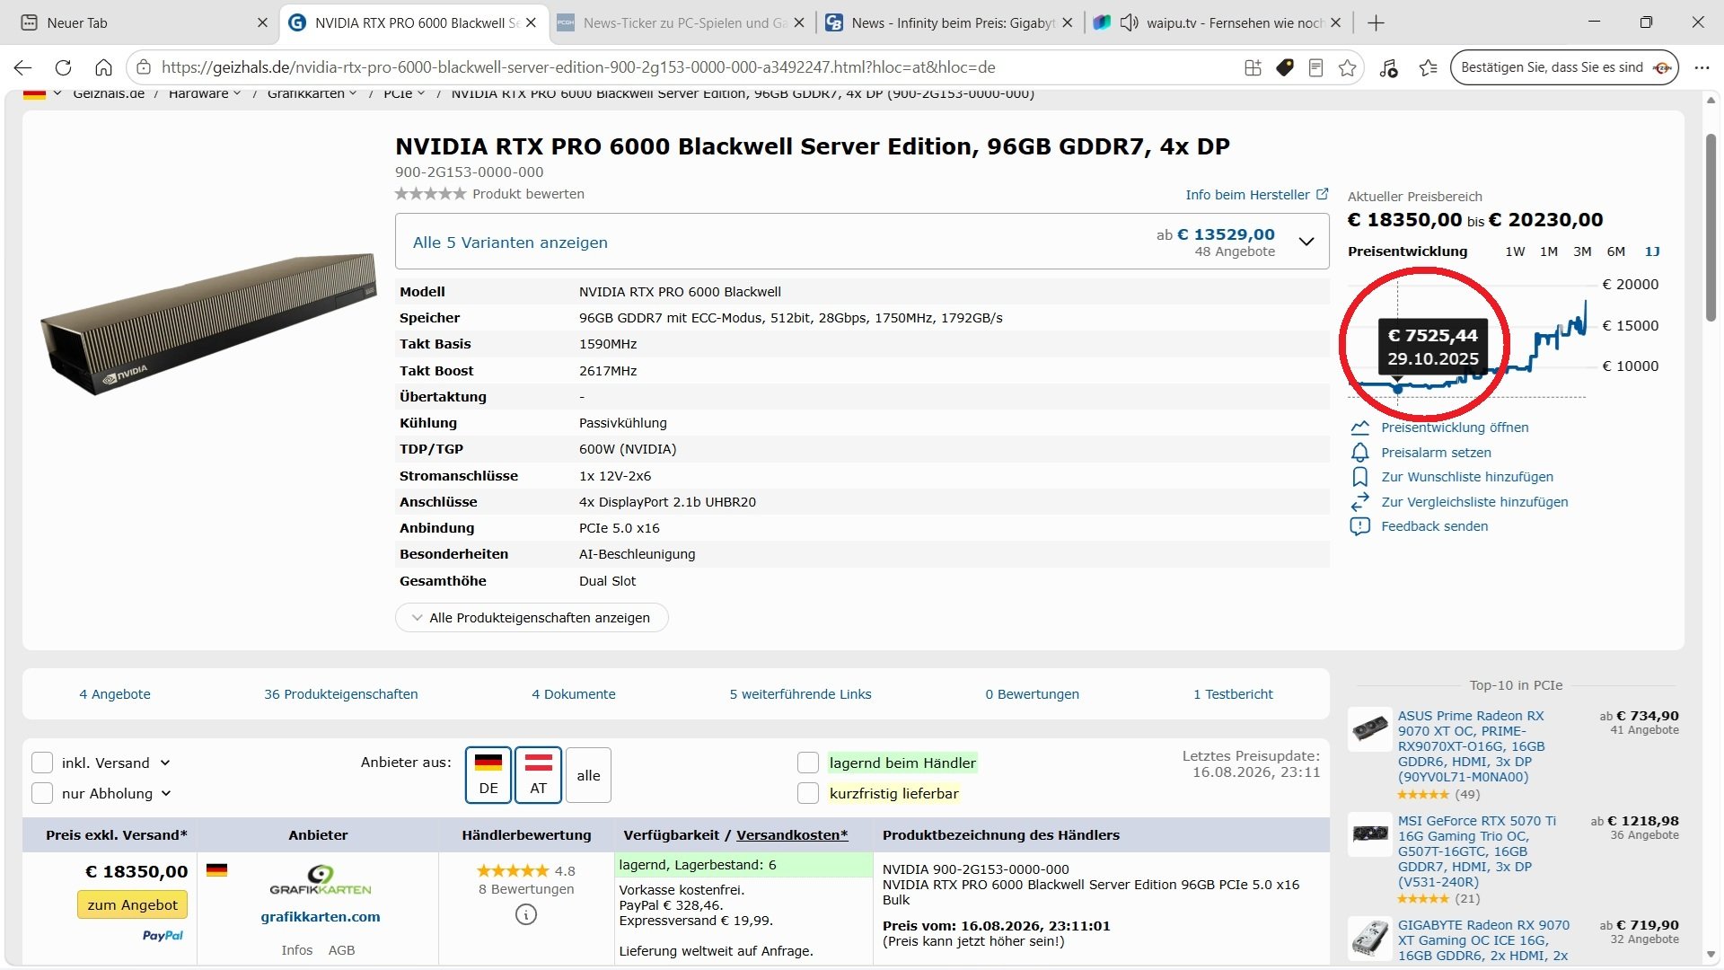Switch to the News-Ticker zu PC-Spielen tab

682,22
